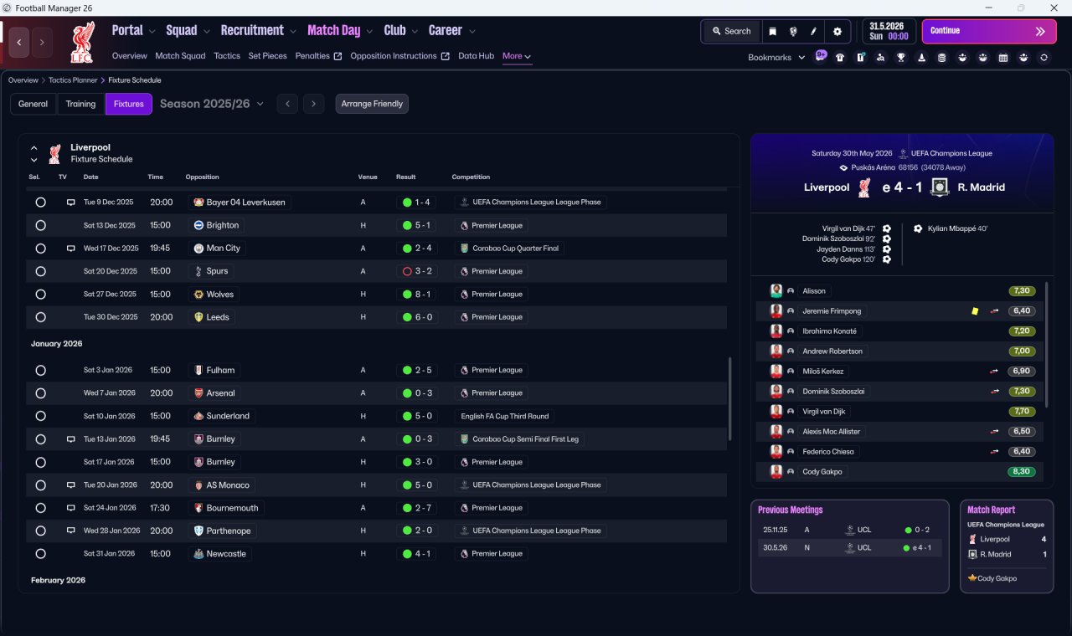Image resolution: width=1072 pixels, height=636 pixels.
Task: Select the radio button for Brighton fixture
Action: pos(40,225)
